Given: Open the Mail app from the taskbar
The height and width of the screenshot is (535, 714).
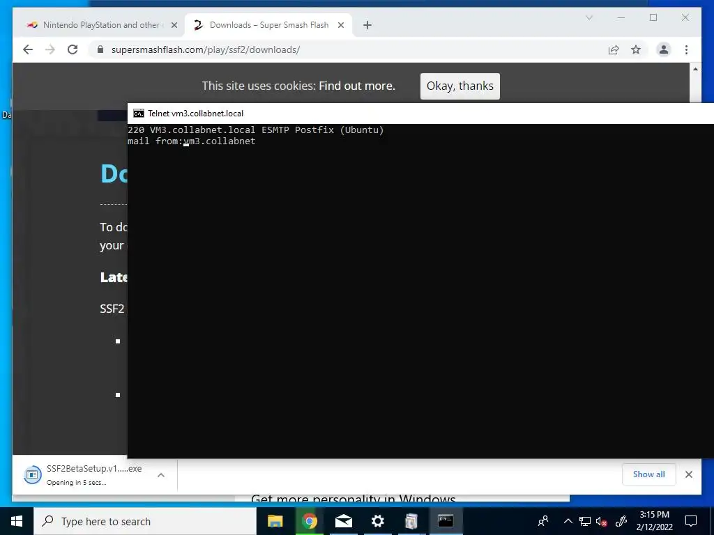Looking at the screenshot, I should [344, 521].
